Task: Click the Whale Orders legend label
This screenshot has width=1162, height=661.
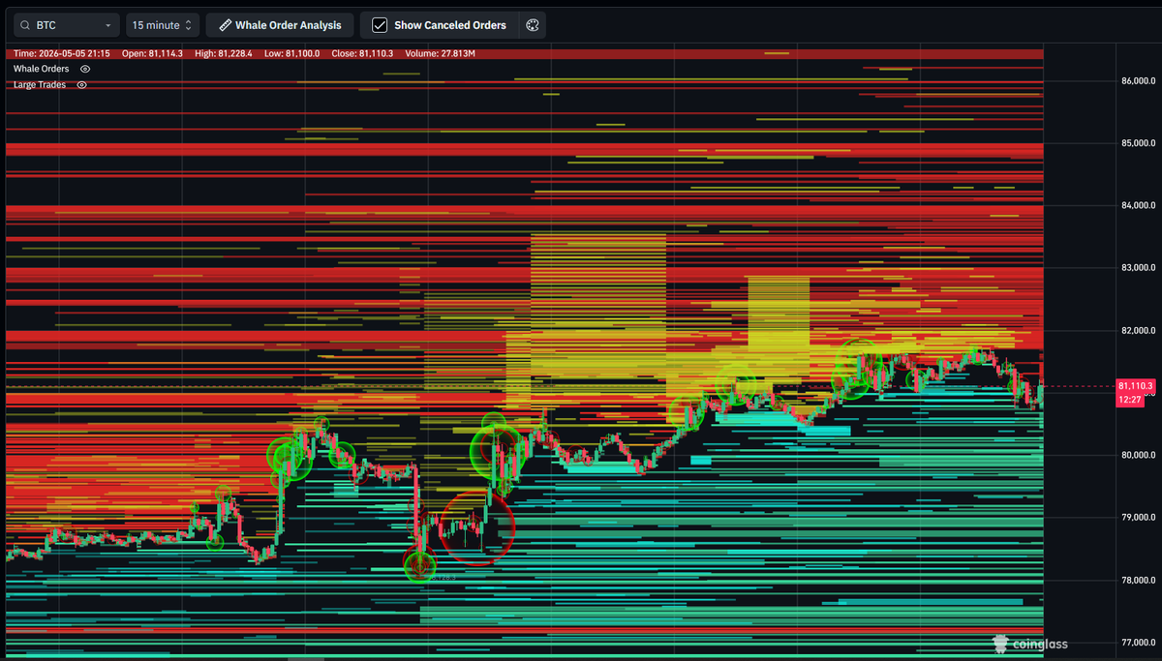Action: (x=41, y=70)
